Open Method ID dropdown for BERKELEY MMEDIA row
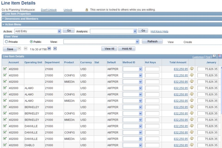Viewport: 222px width, 148px height. pyautogui.click(x=132, y=120)
